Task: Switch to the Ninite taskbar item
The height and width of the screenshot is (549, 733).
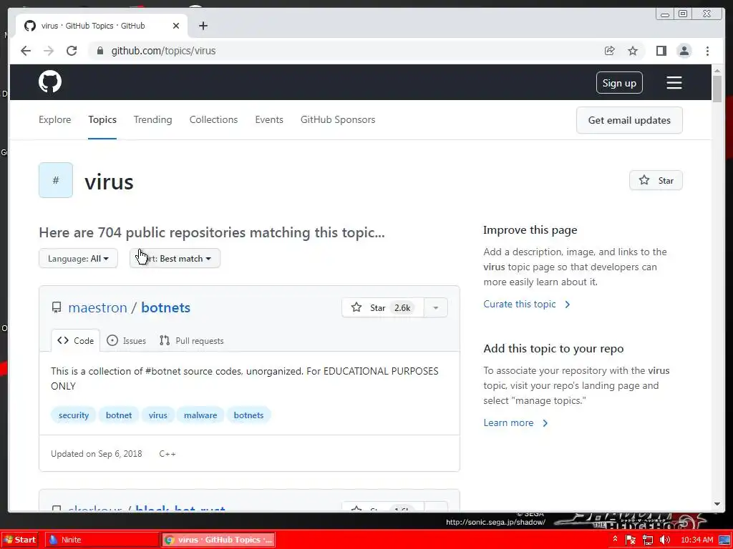Action: tap(102, 540)
